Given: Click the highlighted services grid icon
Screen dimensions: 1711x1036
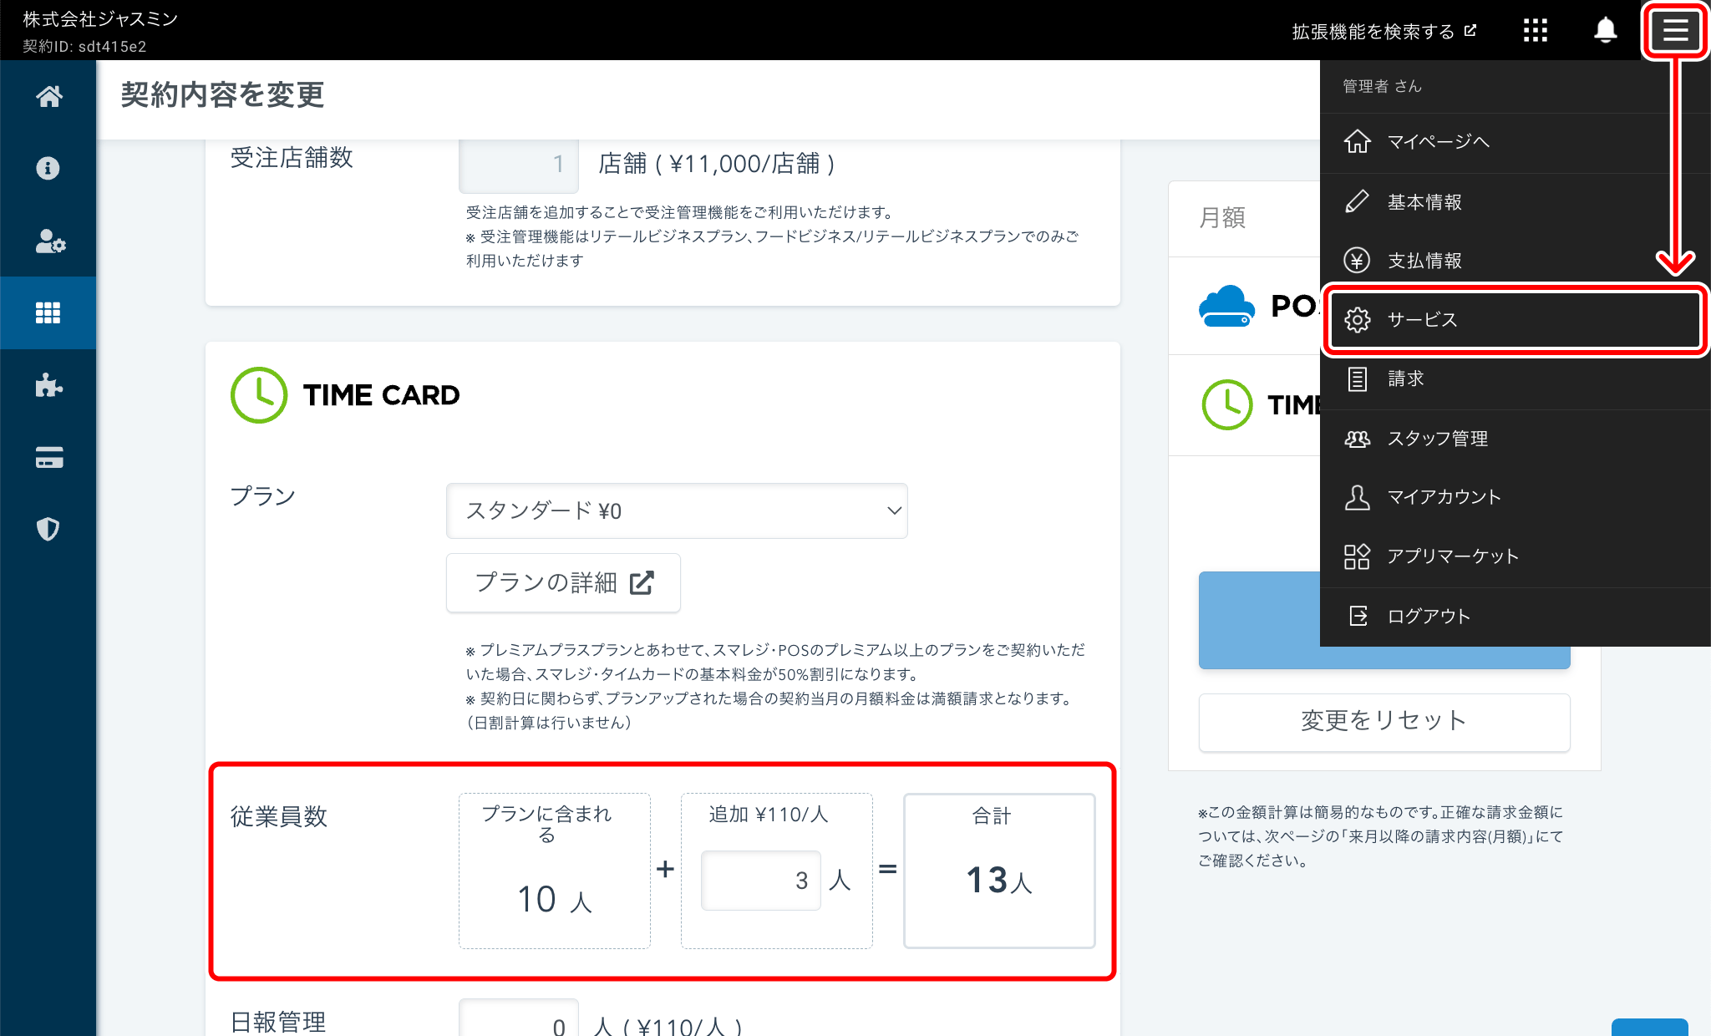Looking at the screenshot, I should 48,312.
